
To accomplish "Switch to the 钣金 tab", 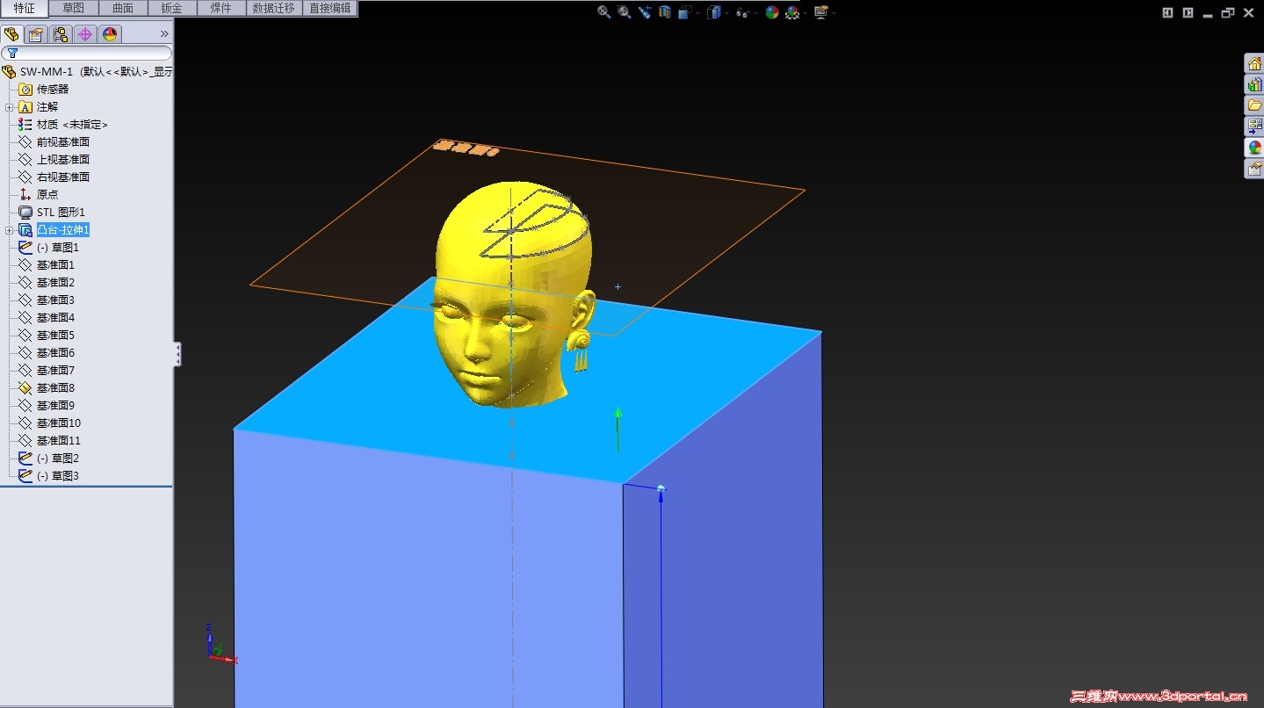I will click(172, 8).
